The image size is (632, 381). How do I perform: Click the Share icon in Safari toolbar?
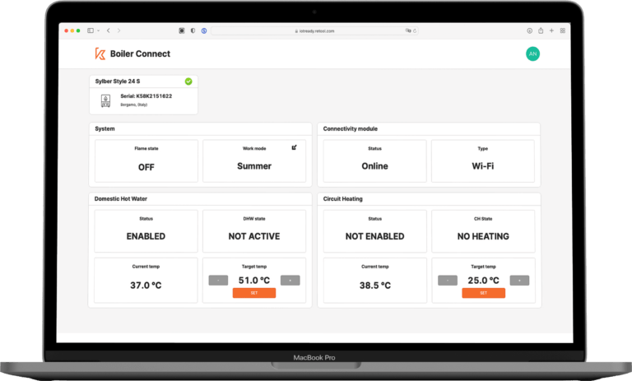[x=541, y=30]
